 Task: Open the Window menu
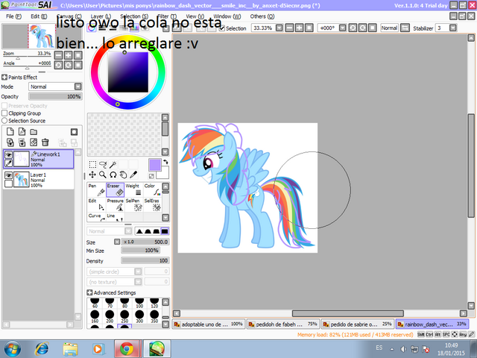[227, 16]
